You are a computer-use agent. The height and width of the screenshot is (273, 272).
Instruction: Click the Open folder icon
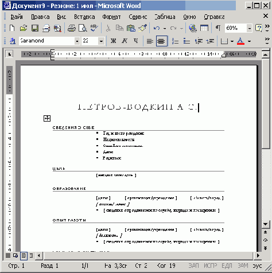point(24,28)
